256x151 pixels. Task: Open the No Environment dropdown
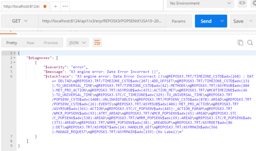[x=200, y=4]
